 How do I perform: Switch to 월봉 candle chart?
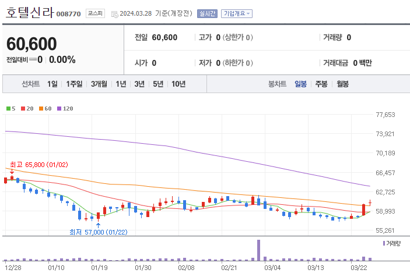coord(342,84)
